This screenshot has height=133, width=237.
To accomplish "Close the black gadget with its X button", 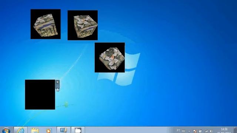I will 57,82.
